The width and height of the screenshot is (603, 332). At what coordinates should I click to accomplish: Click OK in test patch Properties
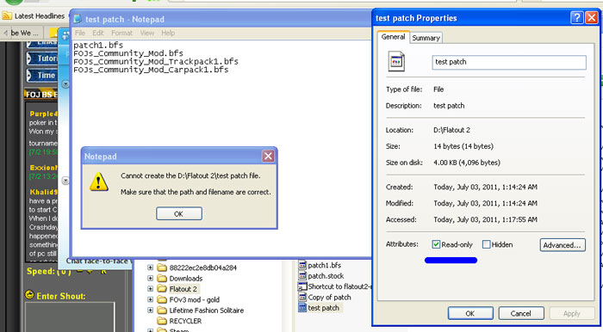pyautogui.click(x=470, y=313)
